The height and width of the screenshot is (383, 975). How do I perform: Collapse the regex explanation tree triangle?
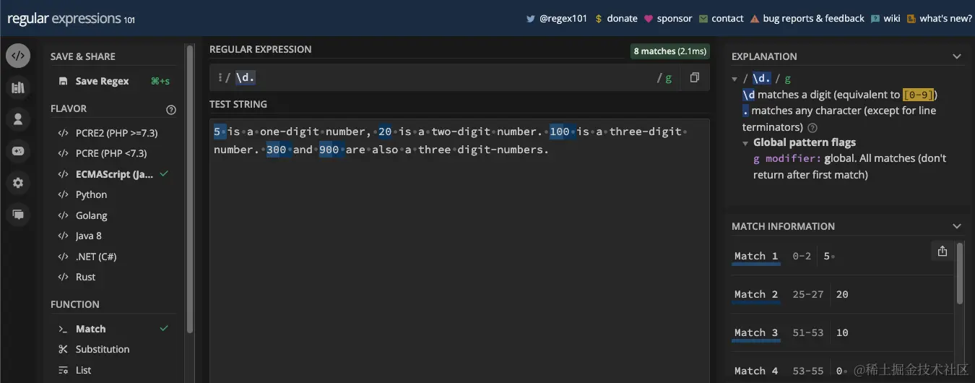[734, 79]
